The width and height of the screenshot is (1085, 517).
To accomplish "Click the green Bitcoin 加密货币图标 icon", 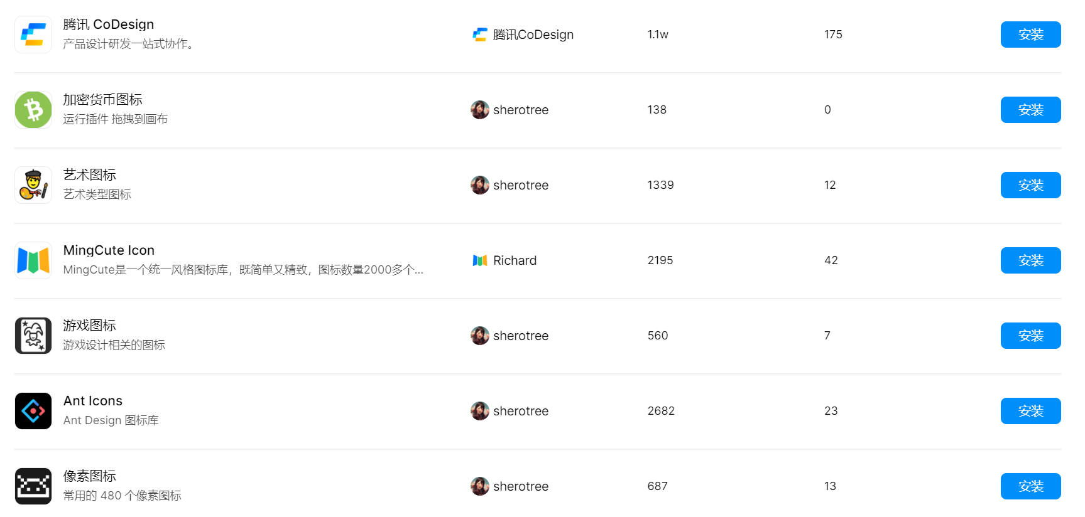I will click(x=33, y=110).
